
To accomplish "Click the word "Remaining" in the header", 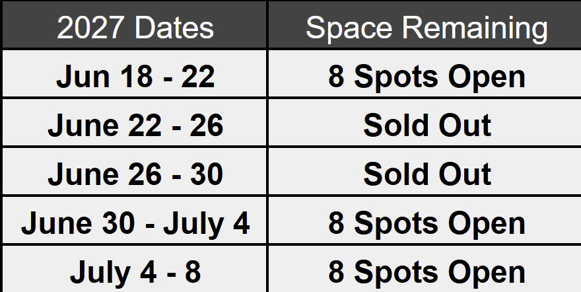I will (x=475, y=28).
